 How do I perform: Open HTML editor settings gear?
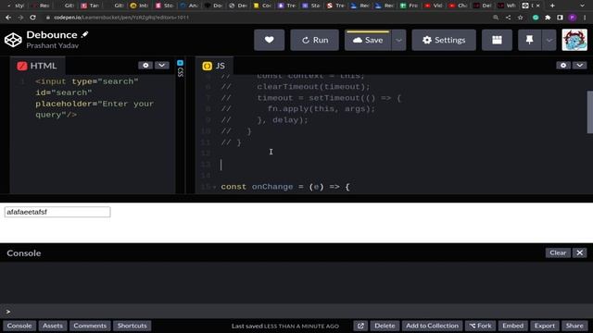click(145, 66)
